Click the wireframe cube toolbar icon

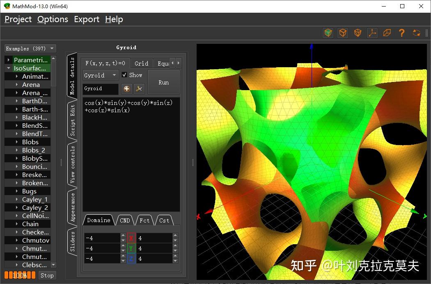coord(343,33)
